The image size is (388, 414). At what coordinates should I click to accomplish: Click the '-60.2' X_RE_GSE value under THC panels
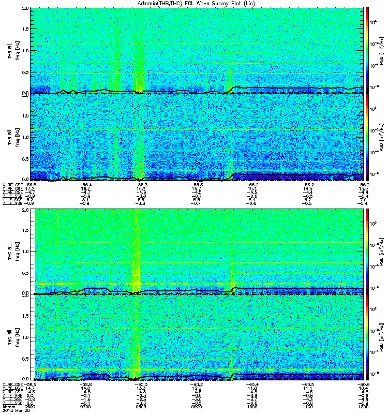pos(197,385)
